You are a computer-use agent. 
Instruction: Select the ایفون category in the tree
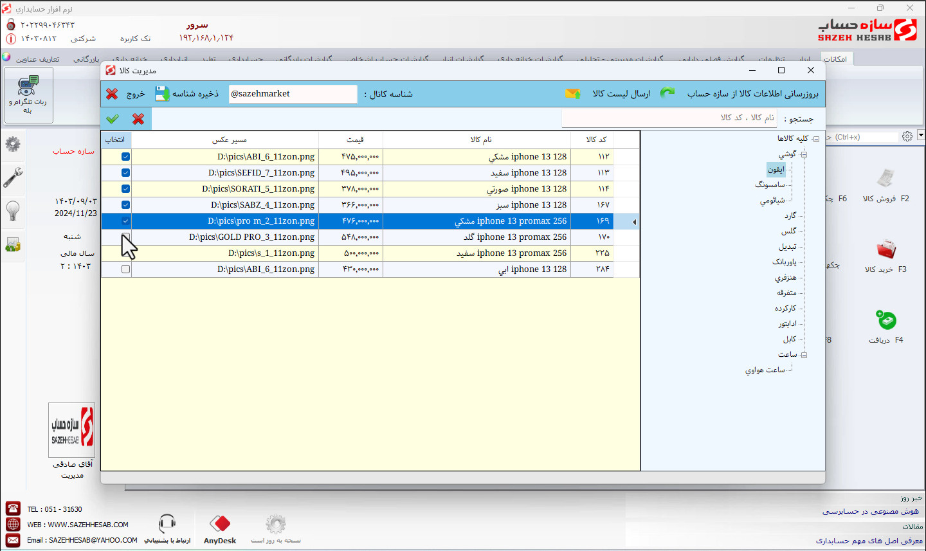[x=776, y=170]
